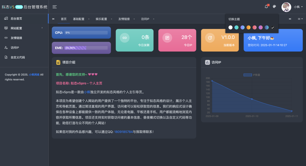Click the 后台首页 sidebar icon

[6, 18]
